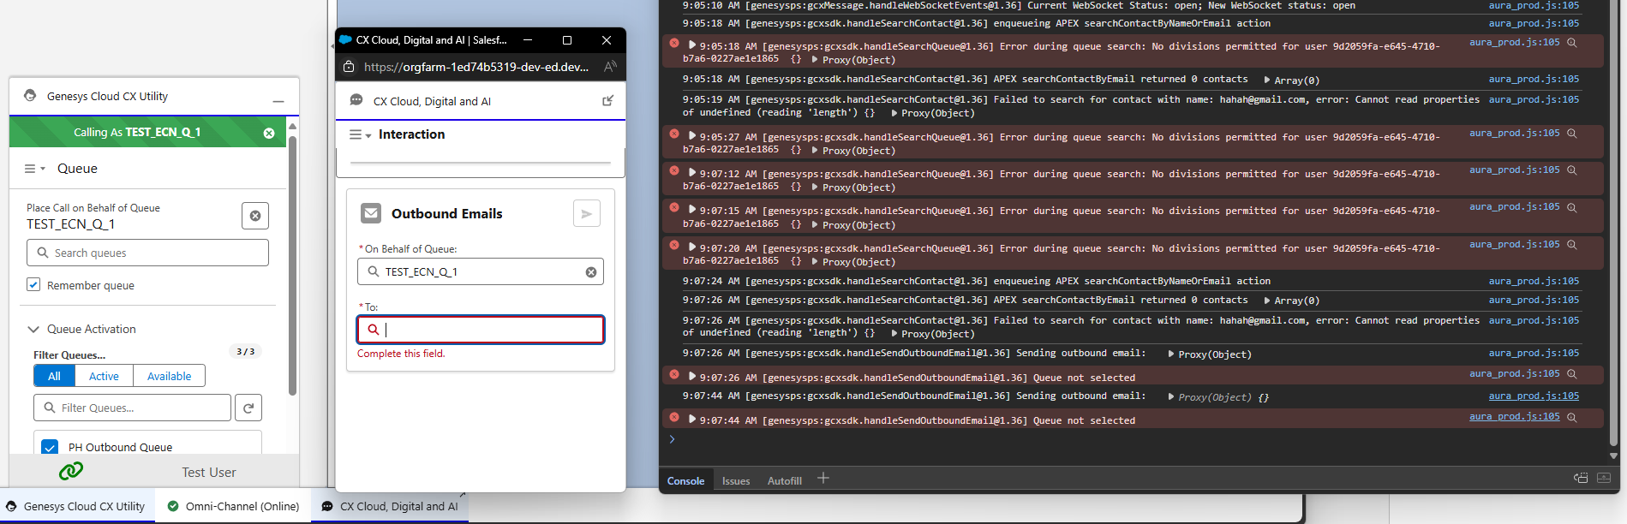Image resolution: width=1627 pixels, height=524 pixels.
Task: Toggle the PH Outbound Queue checkbox
Action: (x=50, y=447)
